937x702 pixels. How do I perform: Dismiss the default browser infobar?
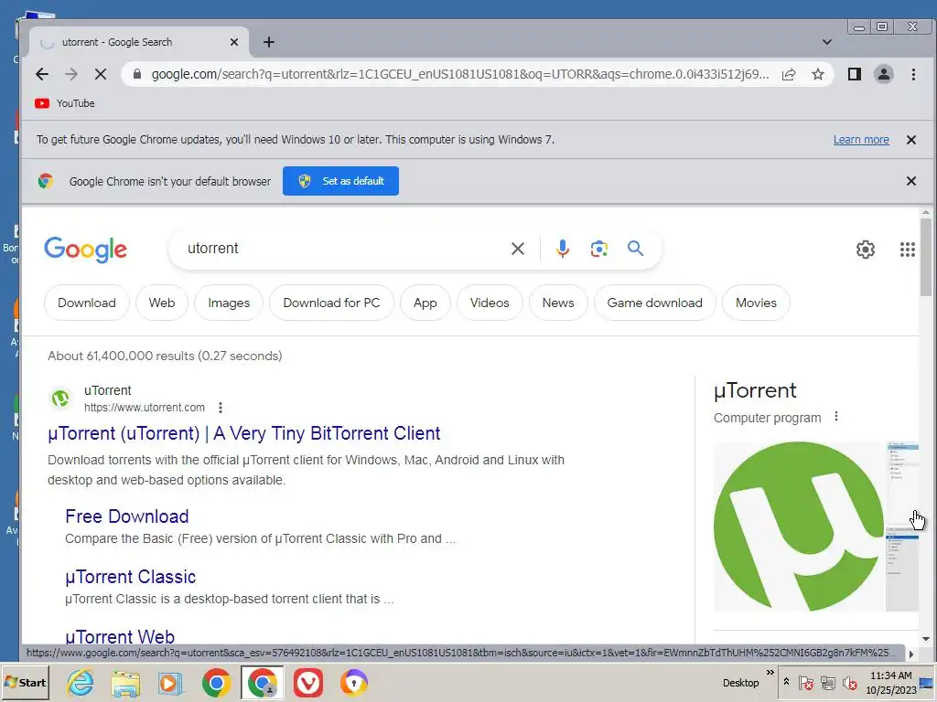tap(911, 181)
